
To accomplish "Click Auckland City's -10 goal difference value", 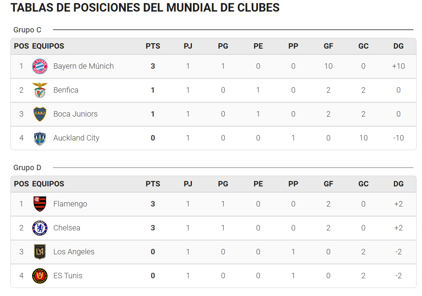I will 398,138.
